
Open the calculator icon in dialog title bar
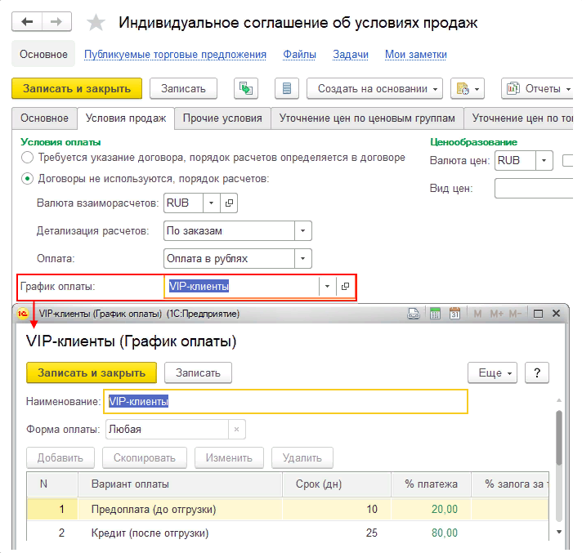pyautogui.click(x=435, y=314)
